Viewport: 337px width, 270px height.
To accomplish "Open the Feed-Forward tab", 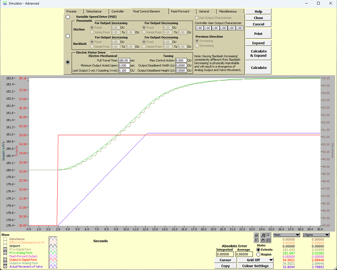I will (x=180, y=11).
